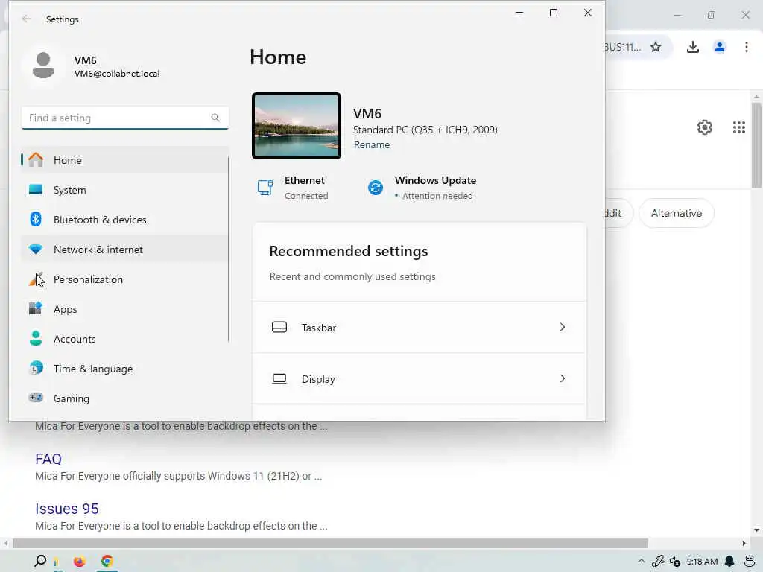
Task: Click the Windows Update sync icon
Action: (376, 187)
